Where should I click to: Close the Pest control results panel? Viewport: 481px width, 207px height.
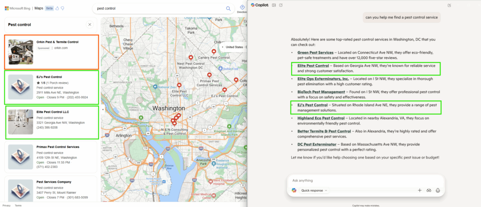[x=90, y=24]
